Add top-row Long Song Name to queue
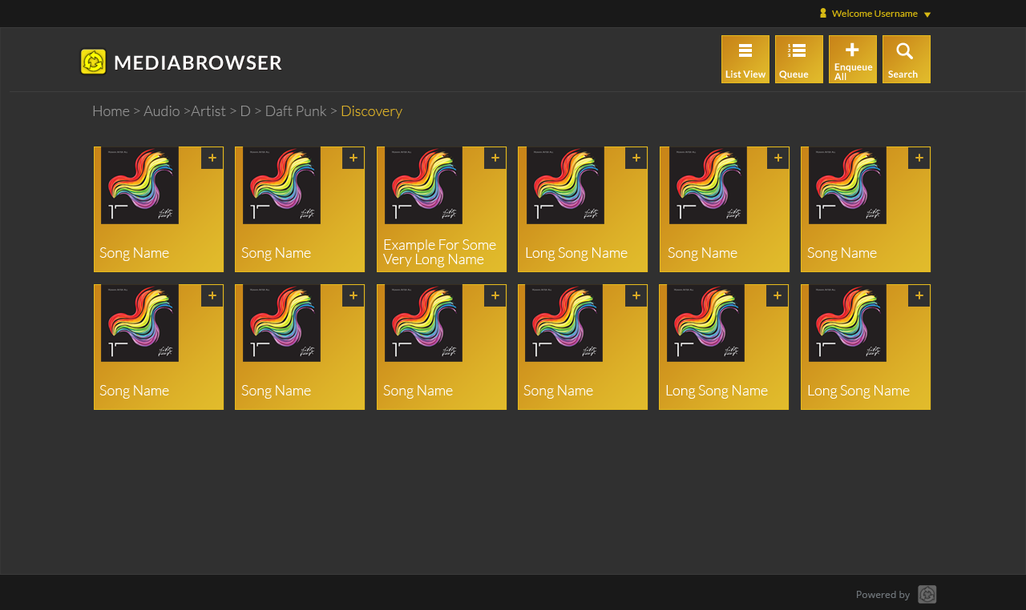The width and height of the screenshot is (1026, 610). pos(636,158)
